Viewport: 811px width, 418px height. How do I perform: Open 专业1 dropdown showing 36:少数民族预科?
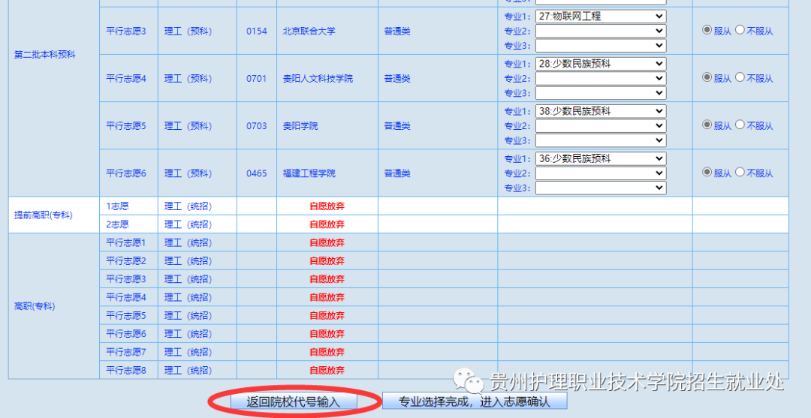[600, 158]
